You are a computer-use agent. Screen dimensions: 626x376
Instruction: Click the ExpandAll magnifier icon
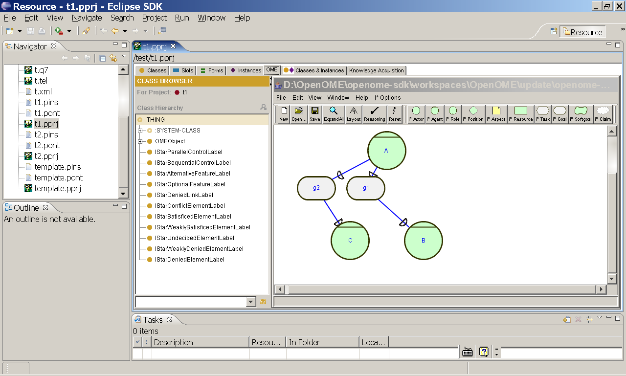[333, 113]
